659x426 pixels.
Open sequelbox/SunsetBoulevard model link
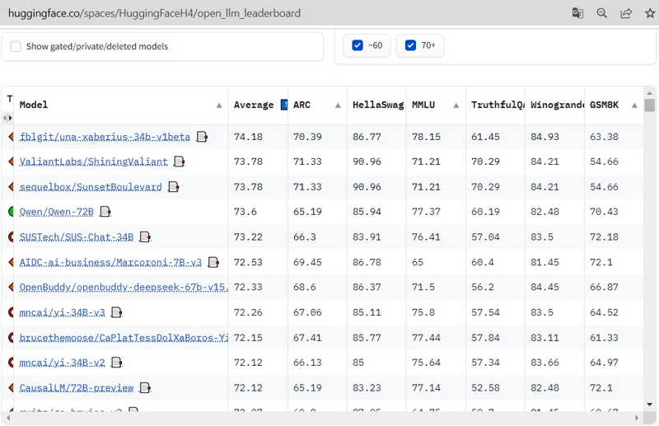91,187
